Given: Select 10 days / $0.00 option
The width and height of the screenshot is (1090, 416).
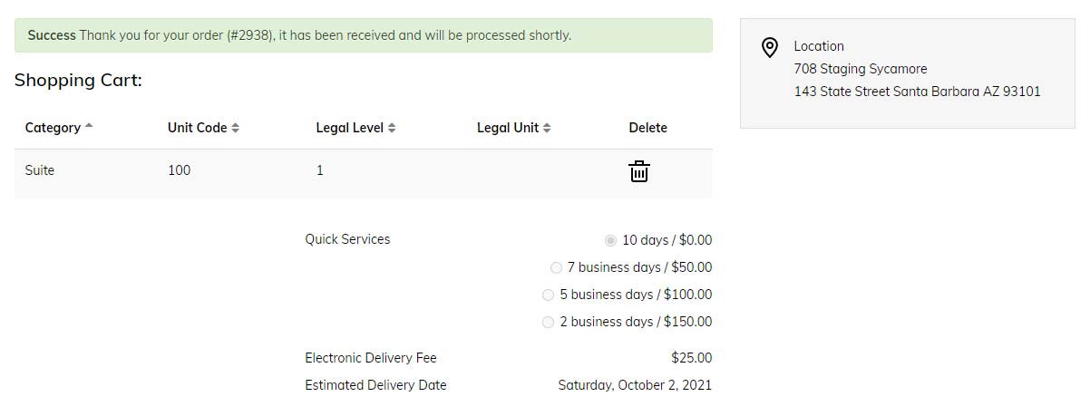Looking at the screenshot, I should pos(610,240).
